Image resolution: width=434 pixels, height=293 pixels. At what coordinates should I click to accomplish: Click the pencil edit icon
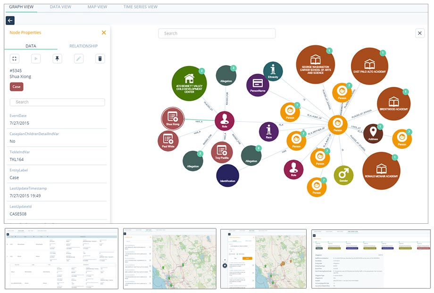[79, 58]
